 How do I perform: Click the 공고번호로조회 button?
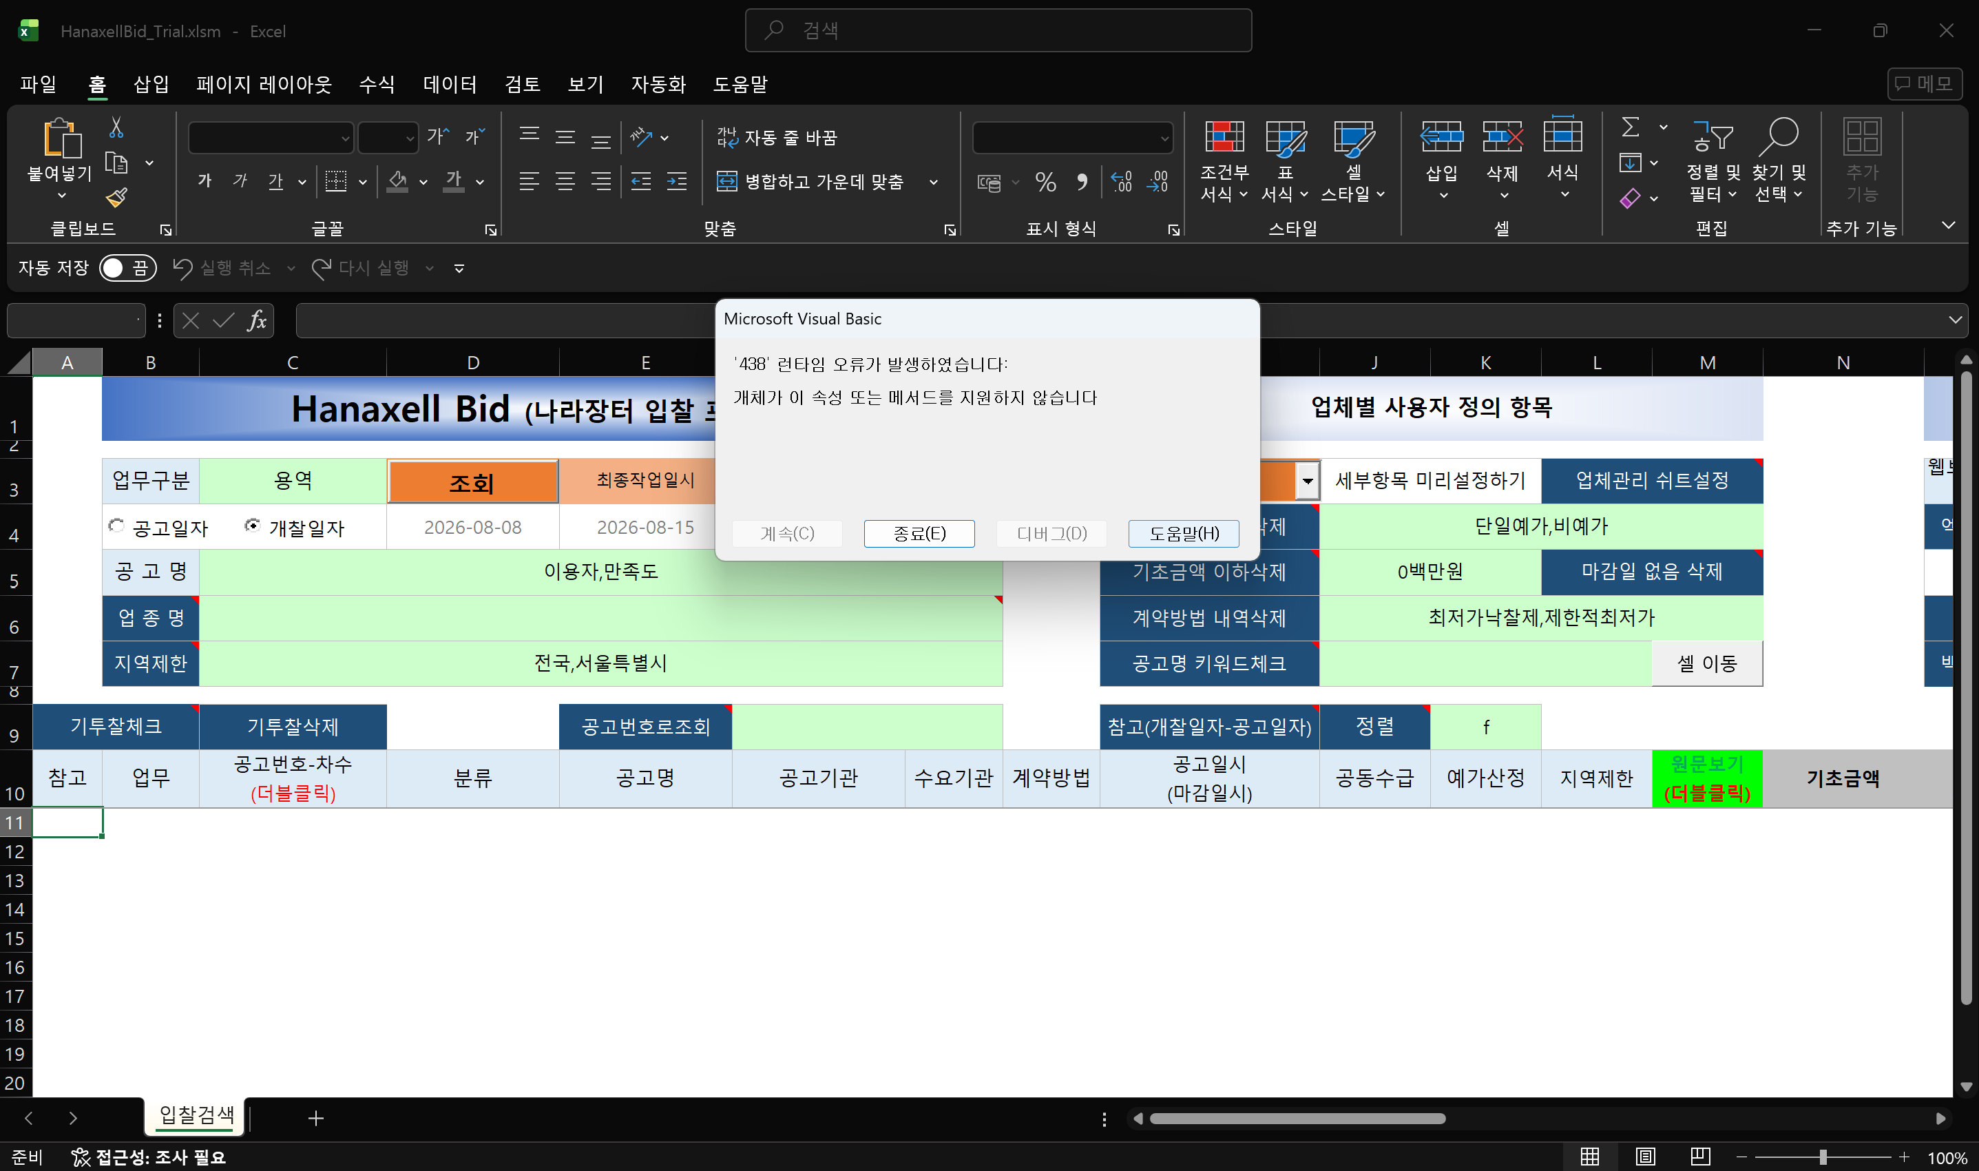pyautogui.click(x=645, y=727)
